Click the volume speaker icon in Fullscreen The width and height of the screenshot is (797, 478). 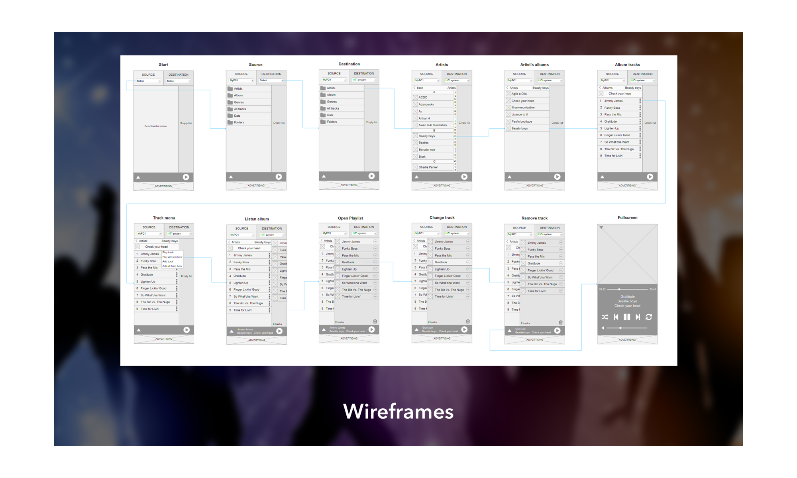click(x=603, y=328)
